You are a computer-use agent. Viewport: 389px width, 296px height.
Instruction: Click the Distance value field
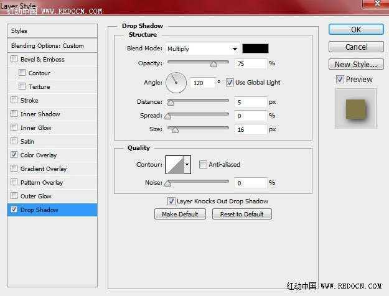[251, 102]
